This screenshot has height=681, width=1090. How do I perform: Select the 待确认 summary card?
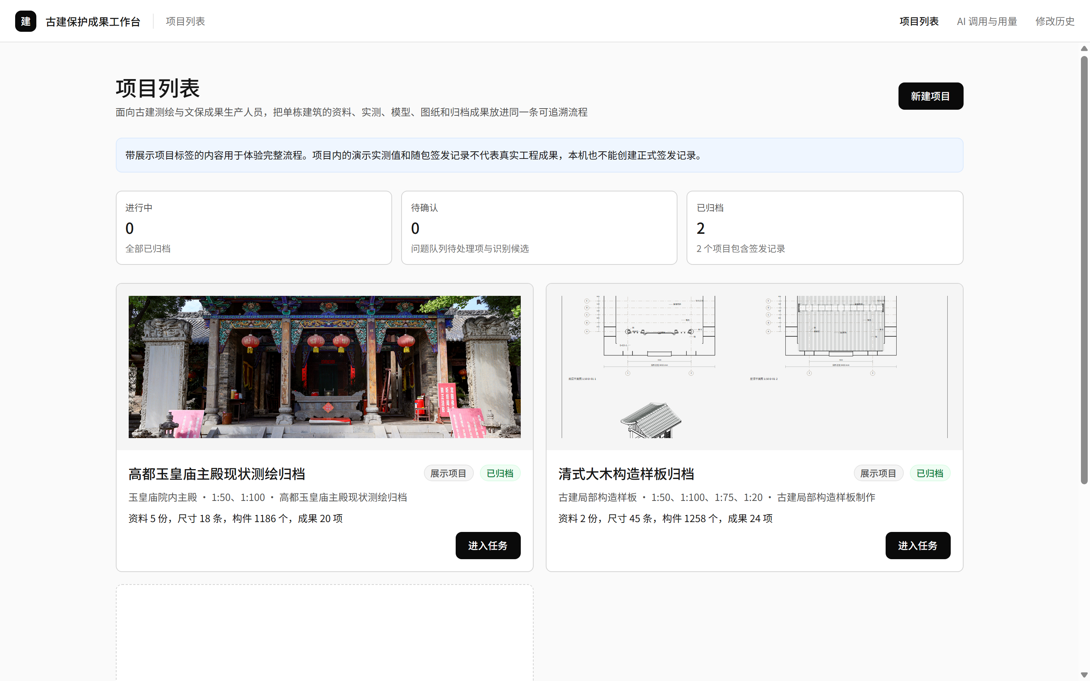point(539,227)
